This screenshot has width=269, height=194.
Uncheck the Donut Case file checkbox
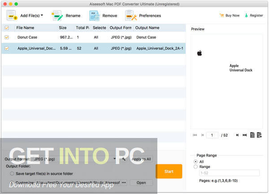pyautogui.click(x=7, y=37)
